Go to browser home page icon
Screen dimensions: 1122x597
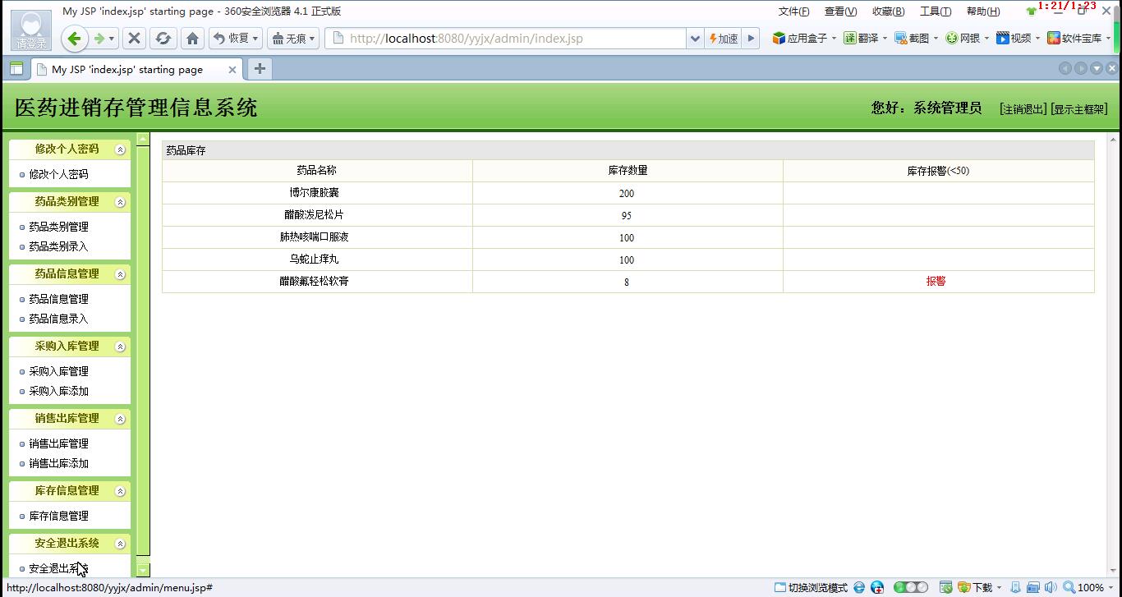click(192, 39)
